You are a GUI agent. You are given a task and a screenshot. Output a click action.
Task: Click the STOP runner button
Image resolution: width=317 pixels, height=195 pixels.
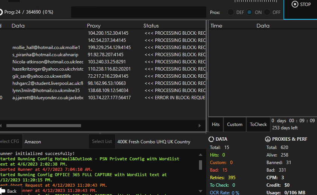coord(301,5)
